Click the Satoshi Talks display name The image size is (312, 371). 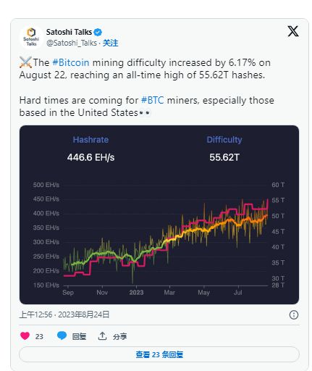[69, 32]
